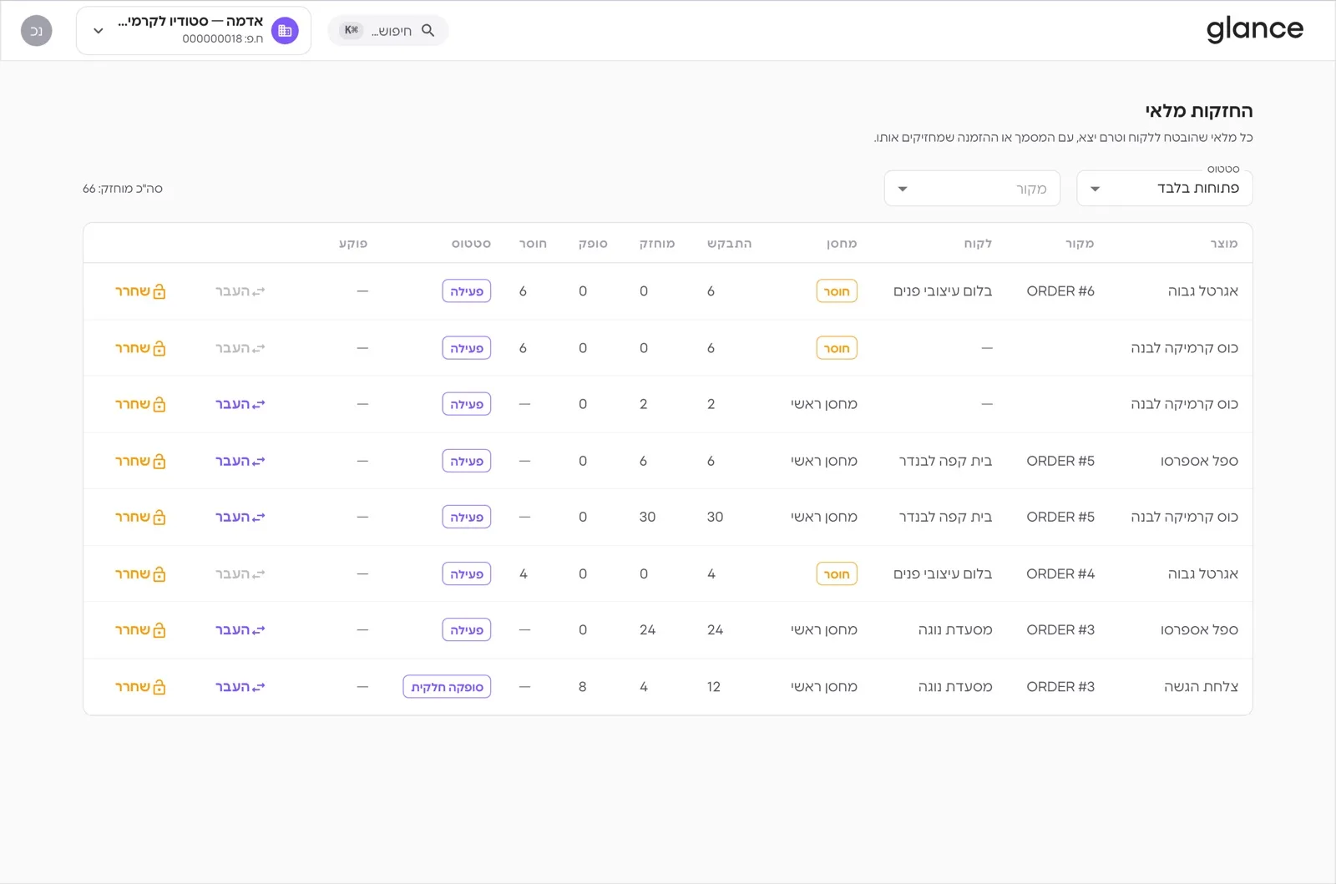Click the transfer arrows for ספל אספרסו ORDER #5

tap(259, 462)
